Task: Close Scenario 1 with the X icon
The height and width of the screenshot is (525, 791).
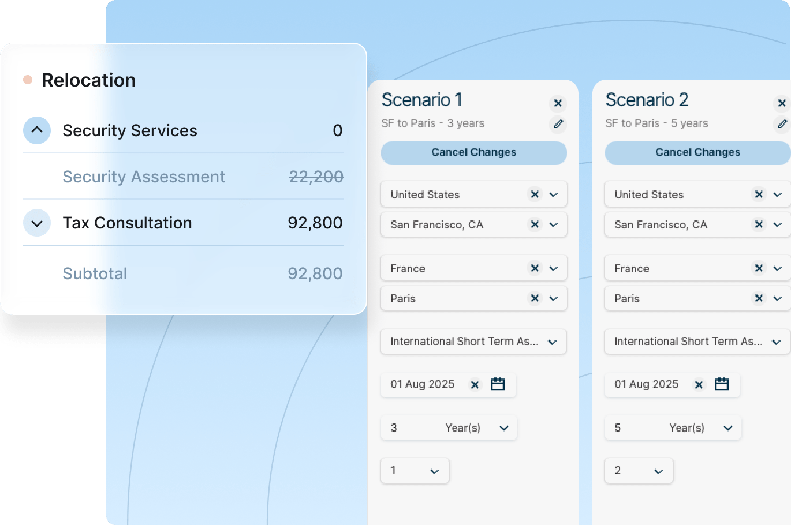Action: click(558, 103)
